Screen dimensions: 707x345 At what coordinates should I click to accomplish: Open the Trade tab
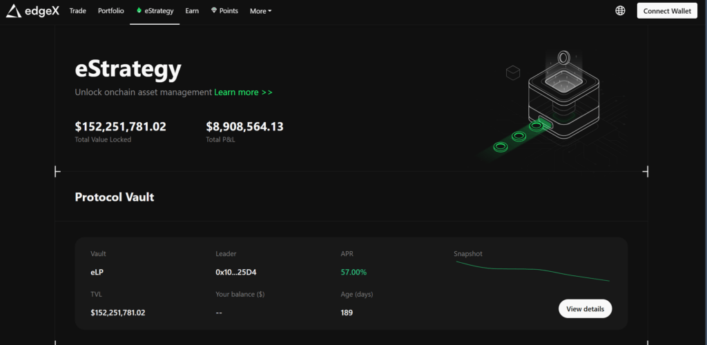78,11
